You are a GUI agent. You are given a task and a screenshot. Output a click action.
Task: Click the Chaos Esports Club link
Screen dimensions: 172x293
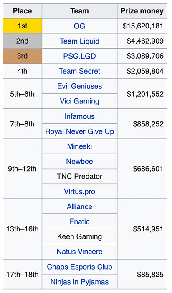pyautogui.click(x=80, y=267)
